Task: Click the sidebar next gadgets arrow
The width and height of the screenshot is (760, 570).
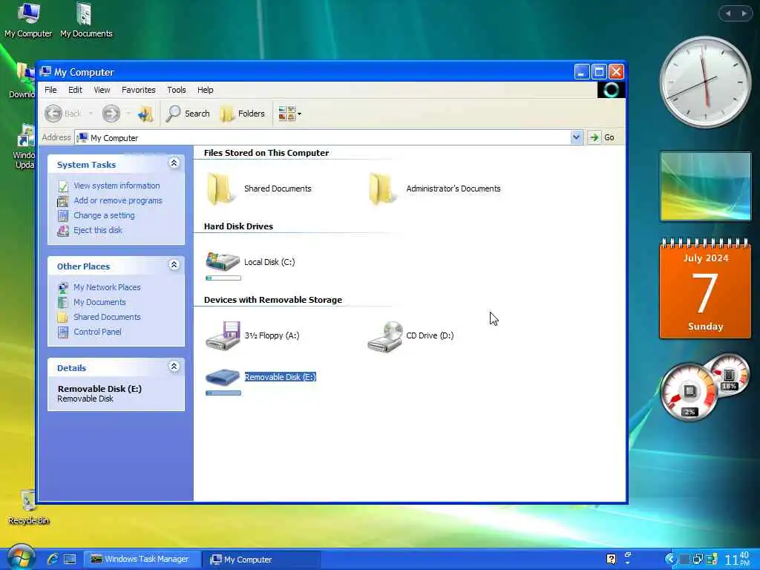Action: (744, 13)
